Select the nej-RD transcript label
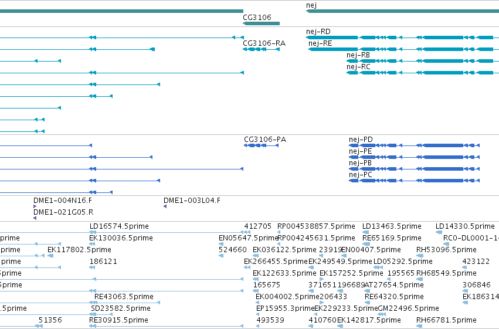 [318, 32]
